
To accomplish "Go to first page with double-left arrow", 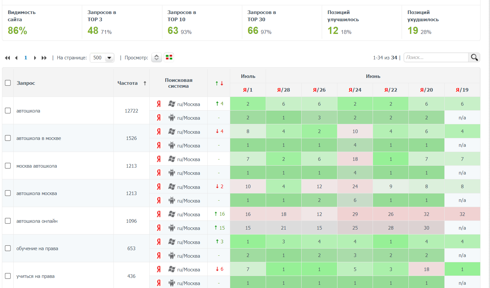I will pyautogui.click(x=7, y=58).
